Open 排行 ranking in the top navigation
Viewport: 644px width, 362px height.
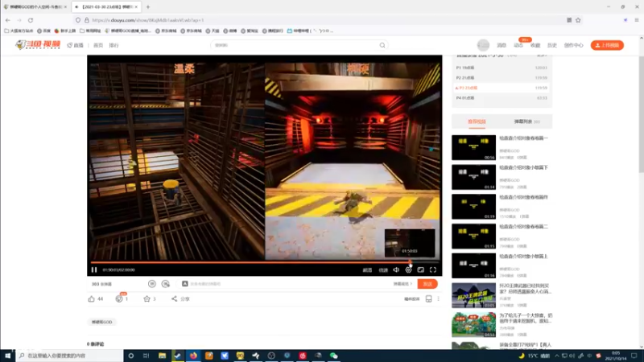pos(114,45)
